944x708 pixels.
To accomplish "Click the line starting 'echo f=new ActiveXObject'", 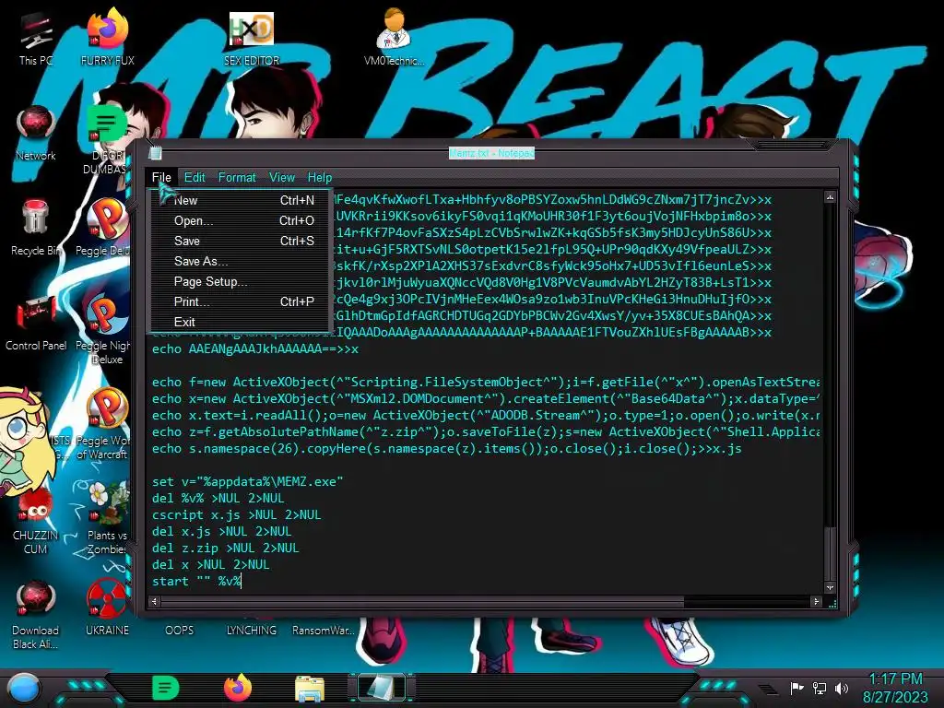I will click(x=485, y=382).
